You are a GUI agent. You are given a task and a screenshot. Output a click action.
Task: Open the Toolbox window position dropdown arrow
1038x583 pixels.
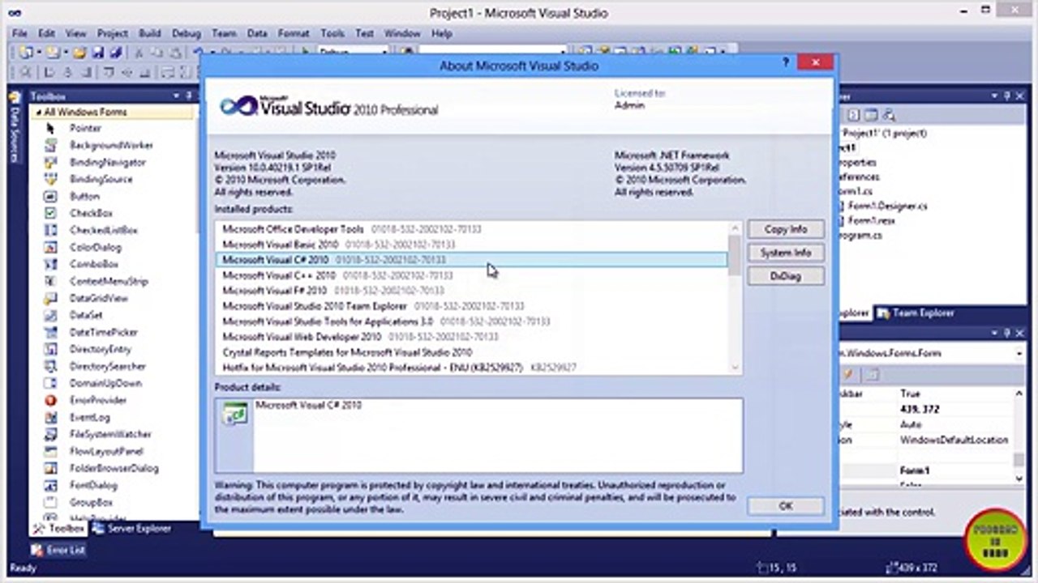(x=177, y=96)
